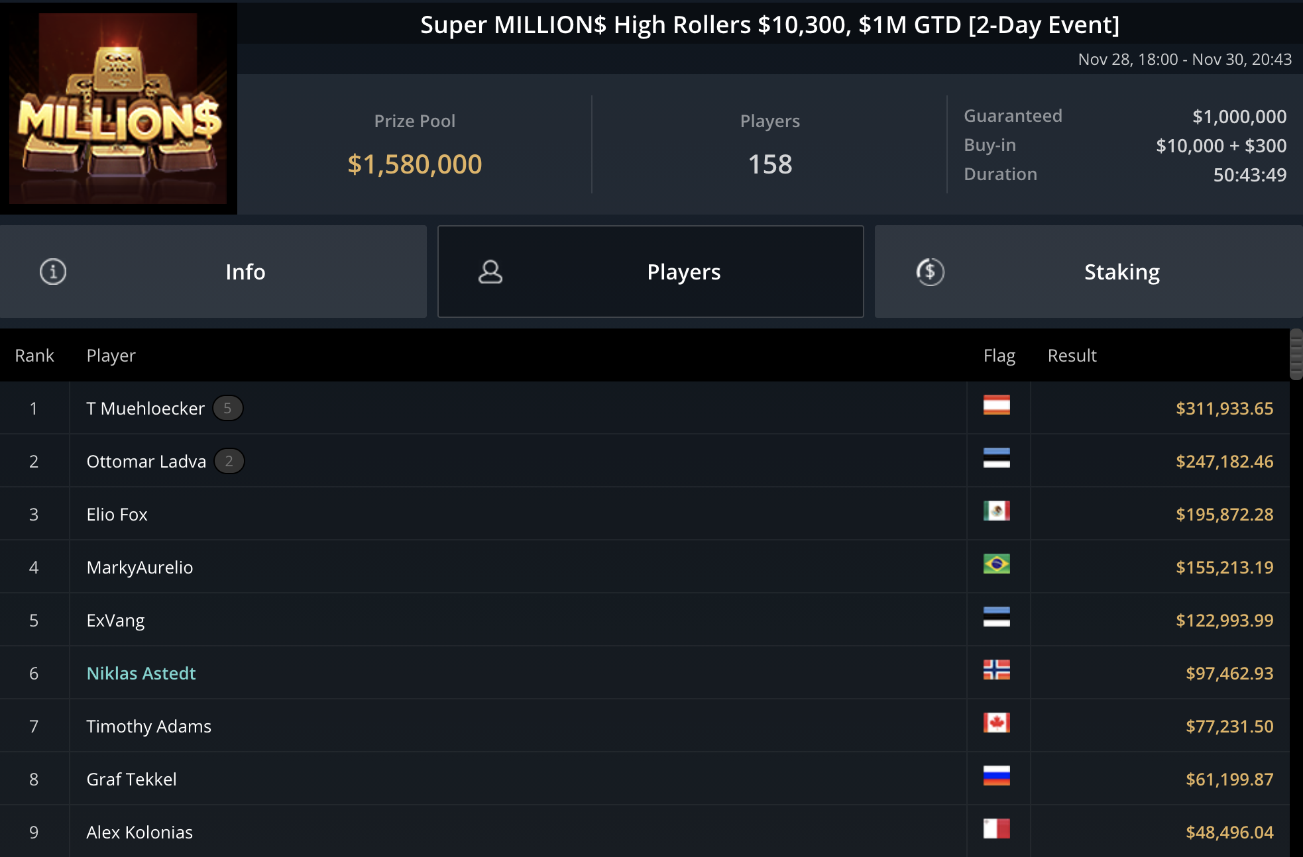Click the Russia flag for Graf Tekkel
Viewport: 1303px width, 857px height.
996,776
